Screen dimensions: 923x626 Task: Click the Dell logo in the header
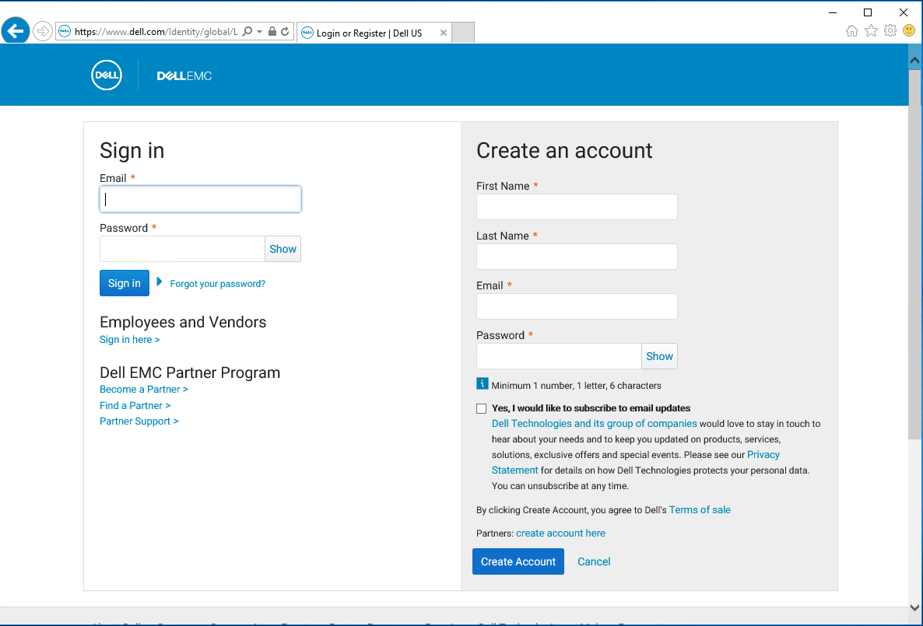tap(106, 75)
